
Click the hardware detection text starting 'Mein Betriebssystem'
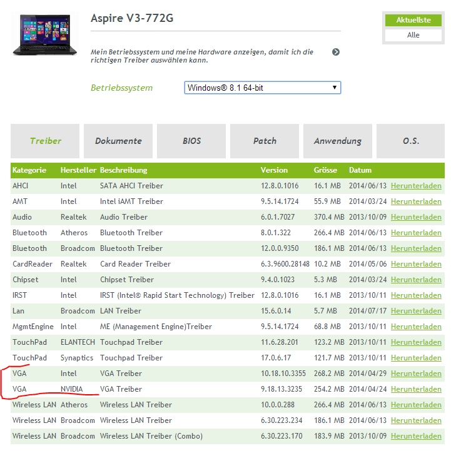(x=202, y=56)
